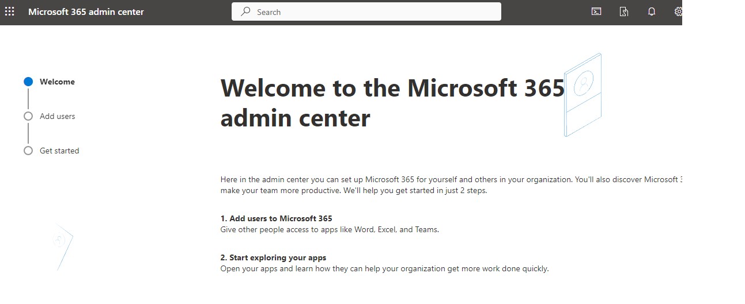Jump to the Get started step
This screenshot has height=304, width=745.
click(x=59, y=151)
